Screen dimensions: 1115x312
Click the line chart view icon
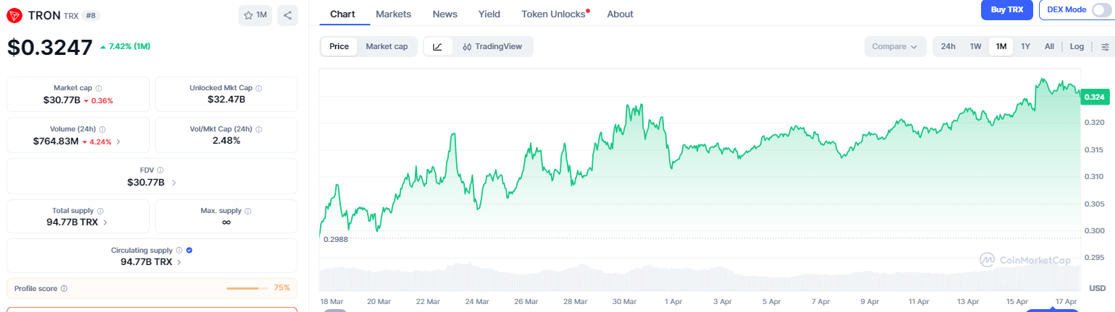coord(438,46)
